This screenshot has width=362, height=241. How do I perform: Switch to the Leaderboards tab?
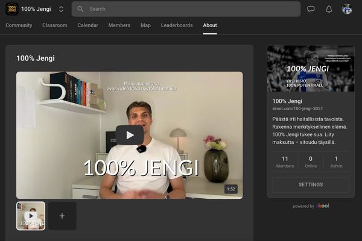pyautogui.click(x=177, y=25)
